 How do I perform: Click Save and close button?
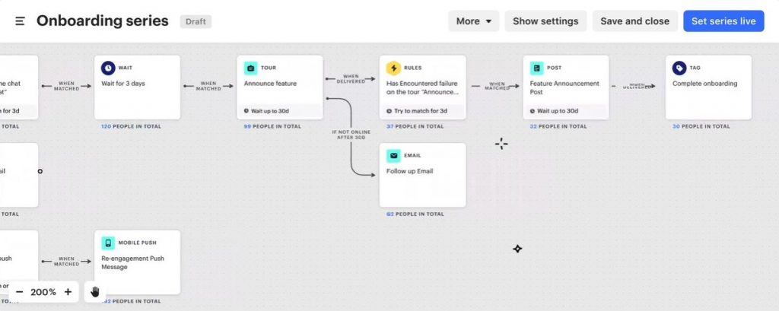[x=634, y=21]
